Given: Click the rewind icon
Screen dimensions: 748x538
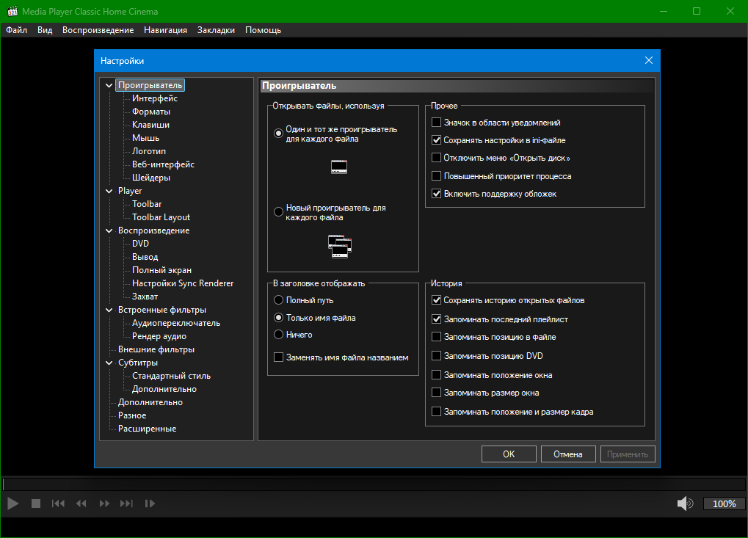Looking at the screenshot, I should coord(81,504).
